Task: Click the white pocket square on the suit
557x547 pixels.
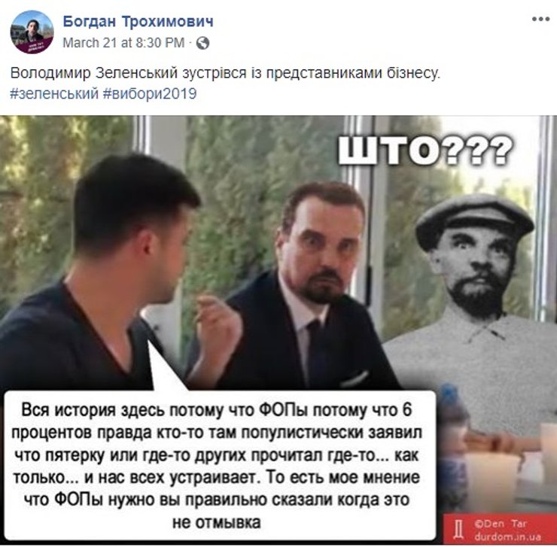Action: point(355,379)
